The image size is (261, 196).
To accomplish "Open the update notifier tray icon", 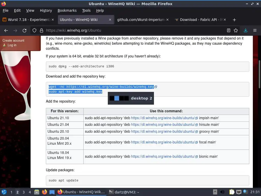I will pos(245,191).
